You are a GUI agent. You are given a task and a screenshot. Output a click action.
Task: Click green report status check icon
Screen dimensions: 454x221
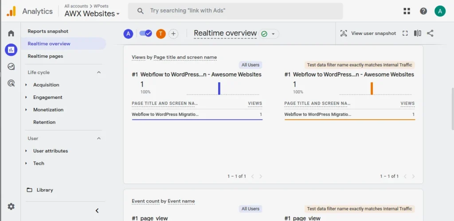(x=264, y=34)
